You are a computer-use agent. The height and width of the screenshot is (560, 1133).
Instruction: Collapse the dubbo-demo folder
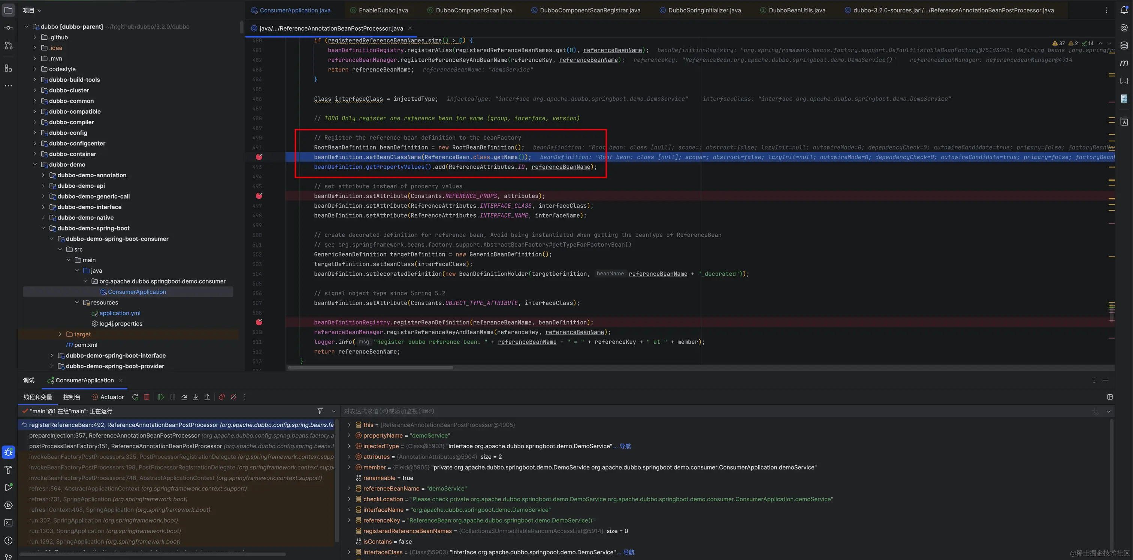tap(35, 165)
